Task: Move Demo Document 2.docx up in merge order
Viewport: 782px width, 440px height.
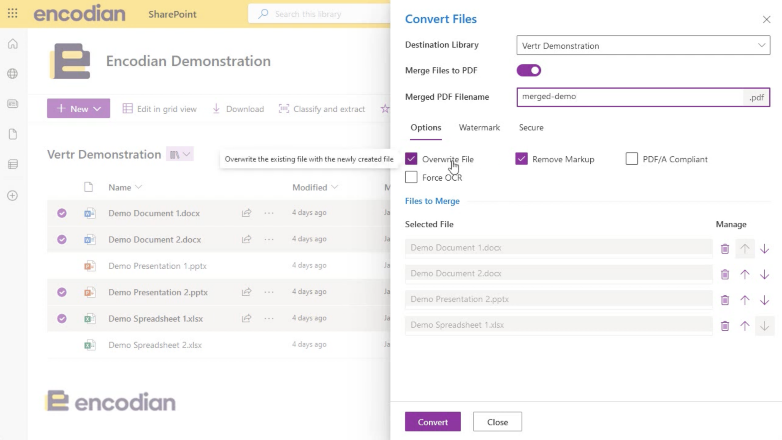Action: (745, 274)
